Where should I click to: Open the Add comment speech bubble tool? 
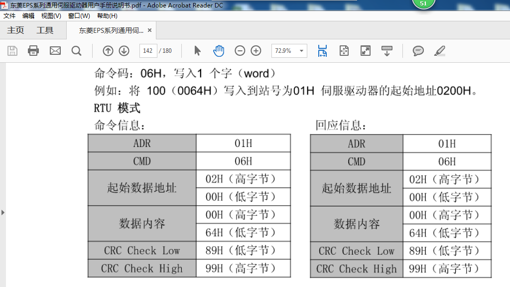tap(418, 51)
